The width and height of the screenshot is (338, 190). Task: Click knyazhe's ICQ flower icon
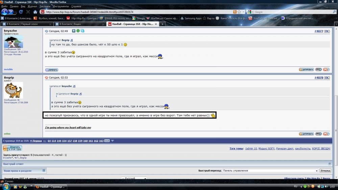click(x=78, y=31)
